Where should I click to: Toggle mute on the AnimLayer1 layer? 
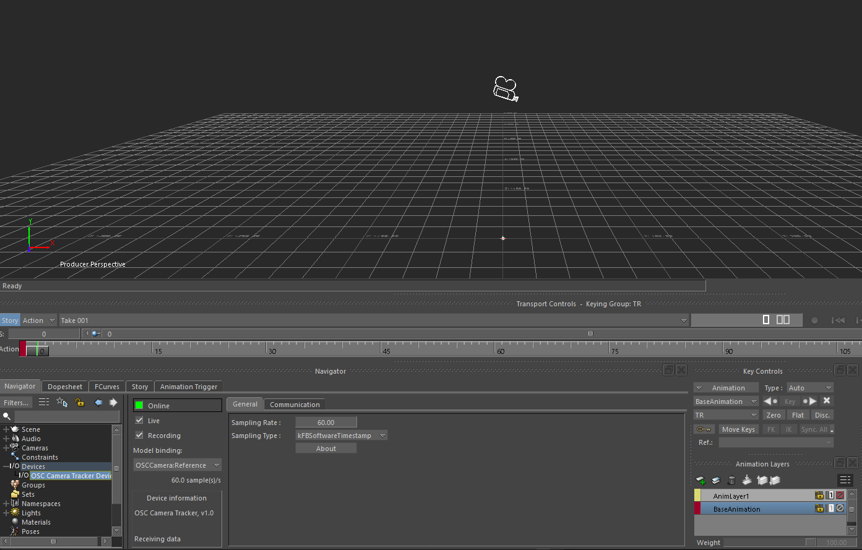[x=840, y=496]
